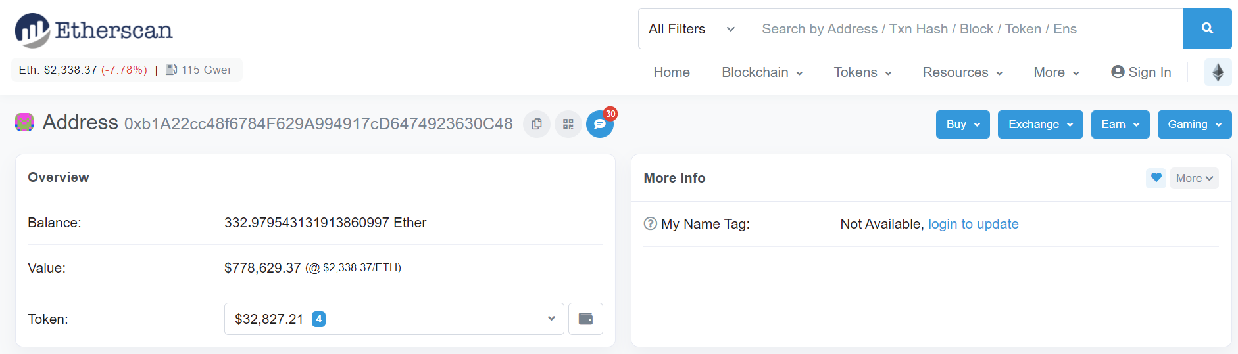This screenshot has width=1238, height=354.
Task: Open the Tokens menu
Action: point(862,72)
